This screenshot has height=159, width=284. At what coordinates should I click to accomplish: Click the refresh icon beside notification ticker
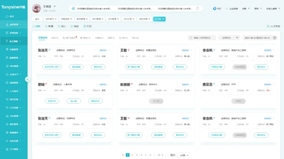coord(197,9)
